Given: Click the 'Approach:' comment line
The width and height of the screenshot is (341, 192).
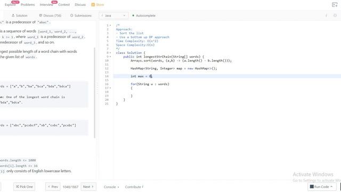Looking at the screenshot, I should point(124,29).
